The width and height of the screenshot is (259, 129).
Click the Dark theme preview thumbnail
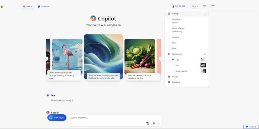point(203,65)
